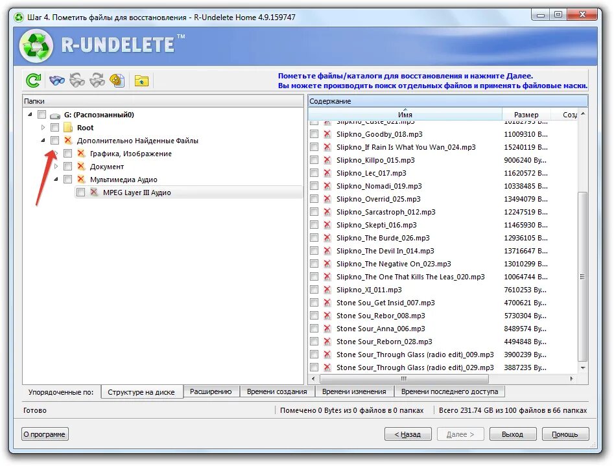This screenshot has height=466, width=614.
Task: Click red X icon beside MPEG Layer III Аудио
Action: click(x=94, y=192)
